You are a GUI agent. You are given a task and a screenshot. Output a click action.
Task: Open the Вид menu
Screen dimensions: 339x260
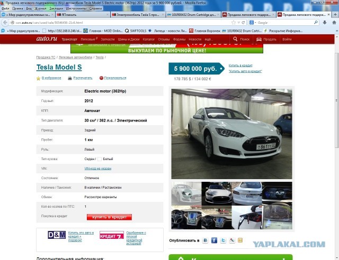click(29, 8)
